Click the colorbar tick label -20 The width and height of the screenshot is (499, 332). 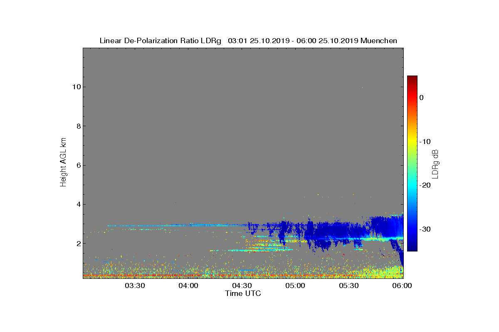(x=425, y=186)
